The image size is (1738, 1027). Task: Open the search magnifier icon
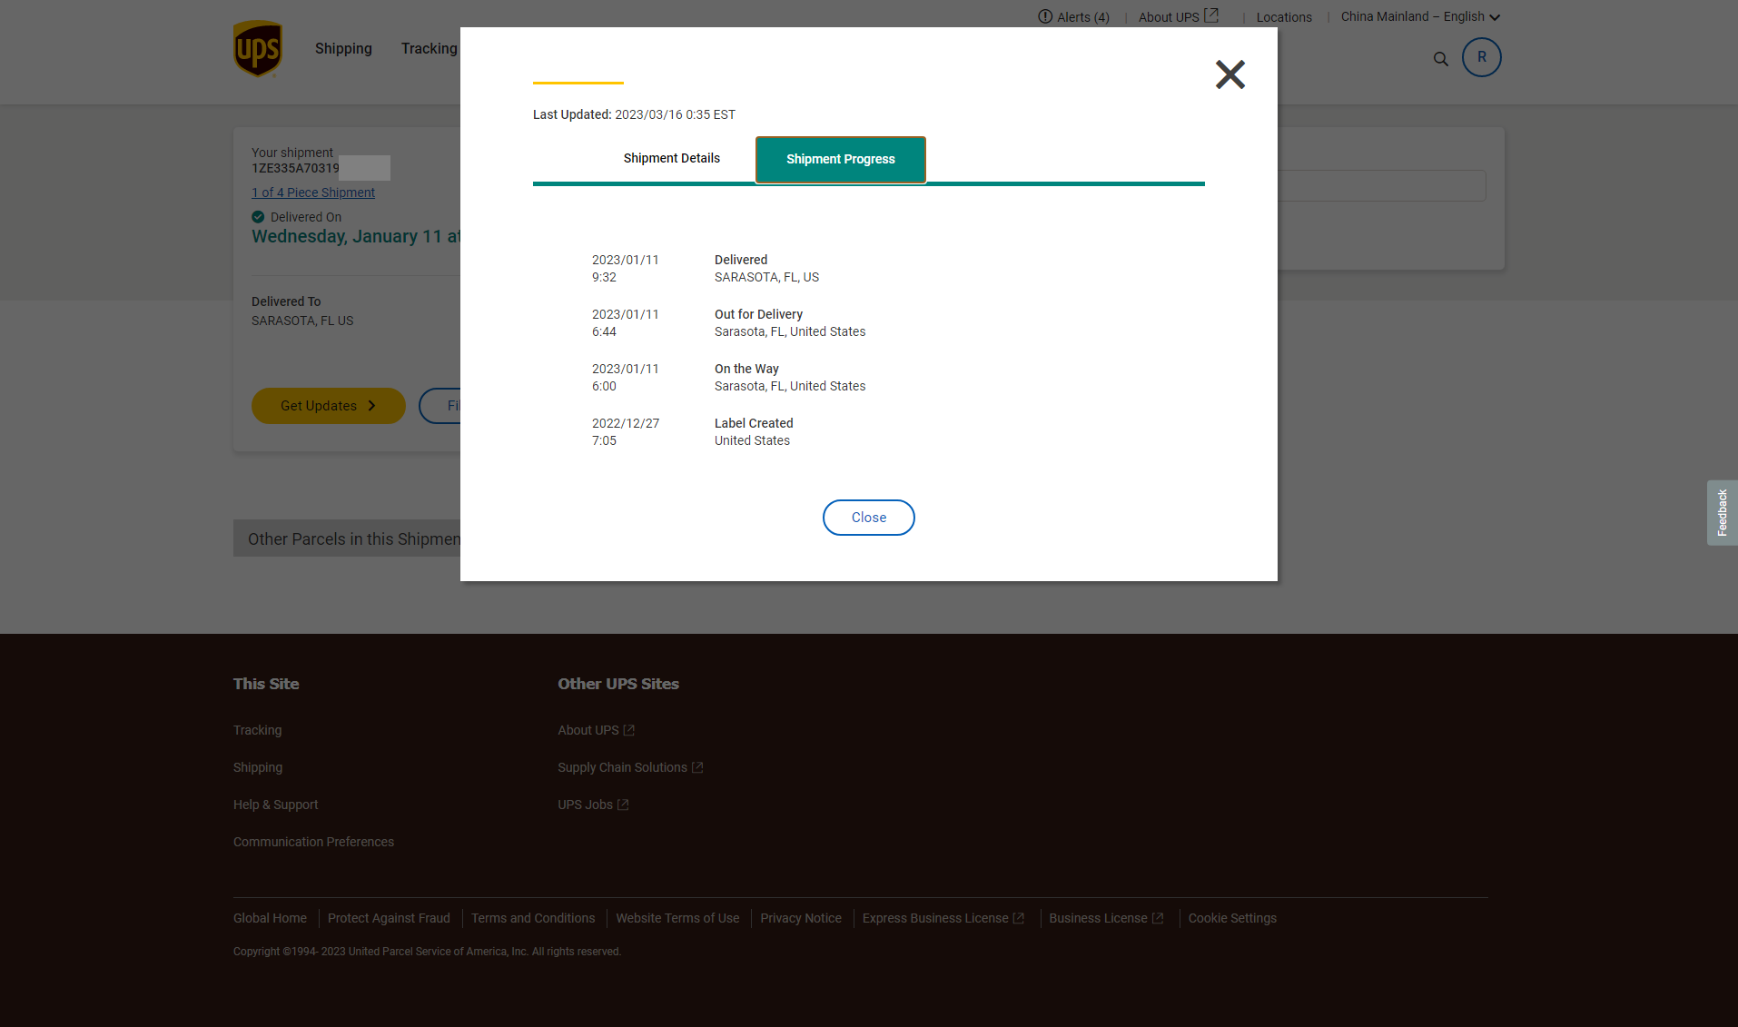(1440, 59)
